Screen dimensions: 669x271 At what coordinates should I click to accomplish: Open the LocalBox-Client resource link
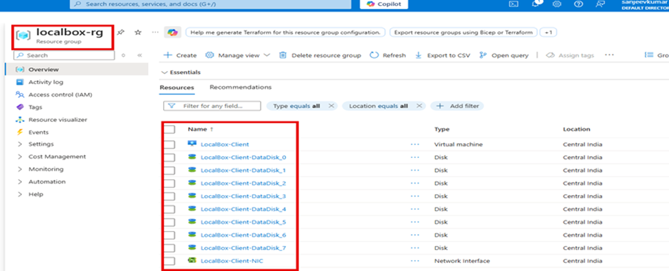click(225, 144)
